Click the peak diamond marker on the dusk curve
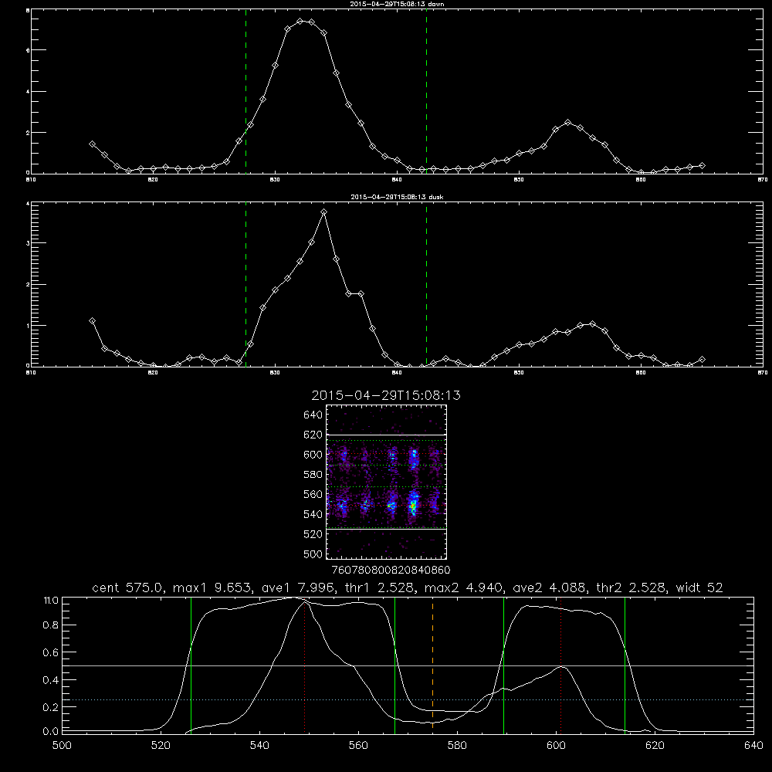The width and height of the screenshot is (772, 772). coord(323,212)
